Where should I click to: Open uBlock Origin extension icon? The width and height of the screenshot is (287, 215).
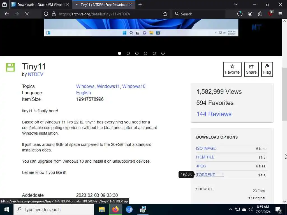point(270,13)
